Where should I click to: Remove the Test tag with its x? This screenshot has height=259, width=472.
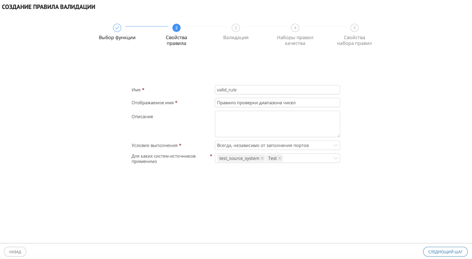coord(280,159)
